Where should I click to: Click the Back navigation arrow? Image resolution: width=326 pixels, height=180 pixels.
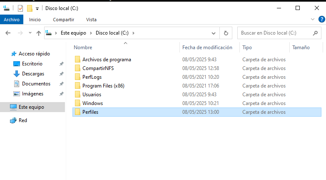(x=7, y=33)
